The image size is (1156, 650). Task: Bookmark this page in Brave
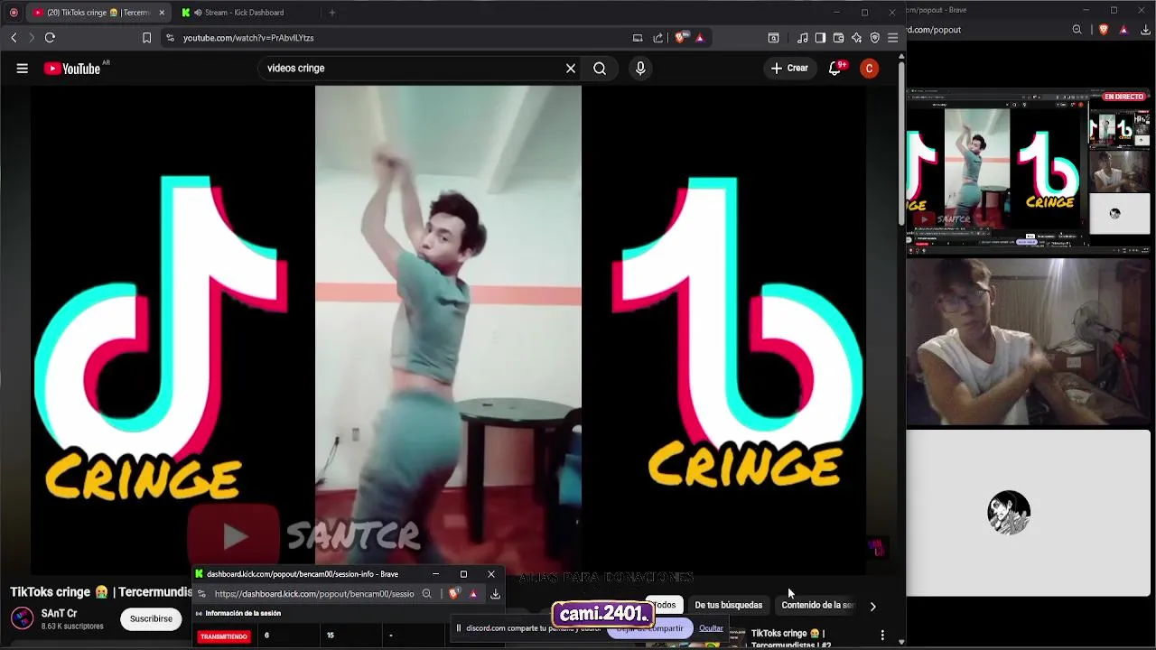146,38
